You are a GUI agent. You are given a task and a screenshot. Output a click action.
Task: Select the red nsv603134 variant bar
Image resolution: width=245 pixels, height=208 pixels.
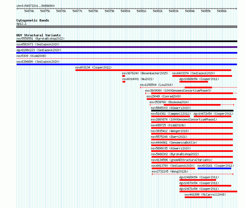point(153,70)
